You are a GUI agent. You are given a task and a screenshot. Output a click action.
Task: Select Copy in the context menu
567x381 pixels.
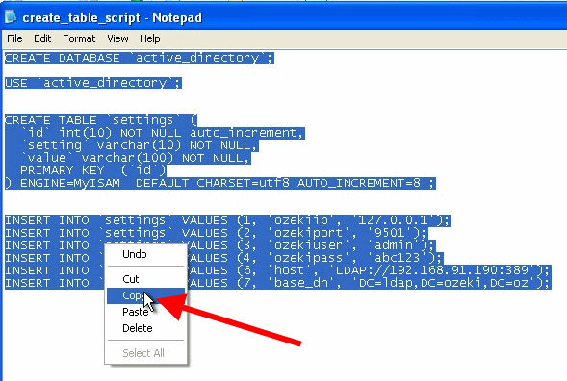pos(145,295)
